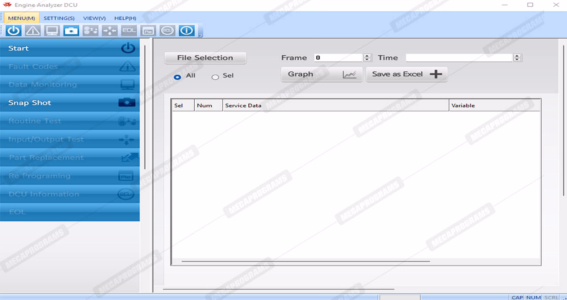Select the All radio button
The image size is (567, 300).
tap(178, 77)
